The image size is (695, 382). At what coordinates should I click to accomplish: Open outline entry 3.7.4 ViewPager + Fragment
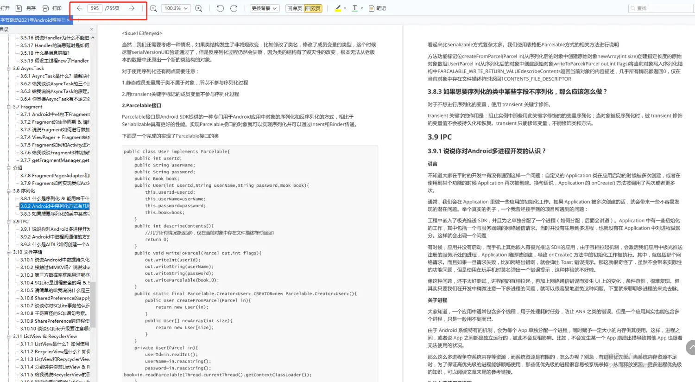[55, 137]
